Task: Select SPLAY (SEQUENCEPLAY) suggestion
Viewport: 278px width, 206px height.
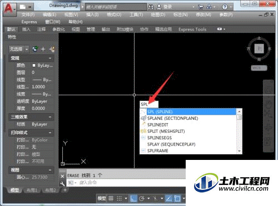Action: coord(188,144)
